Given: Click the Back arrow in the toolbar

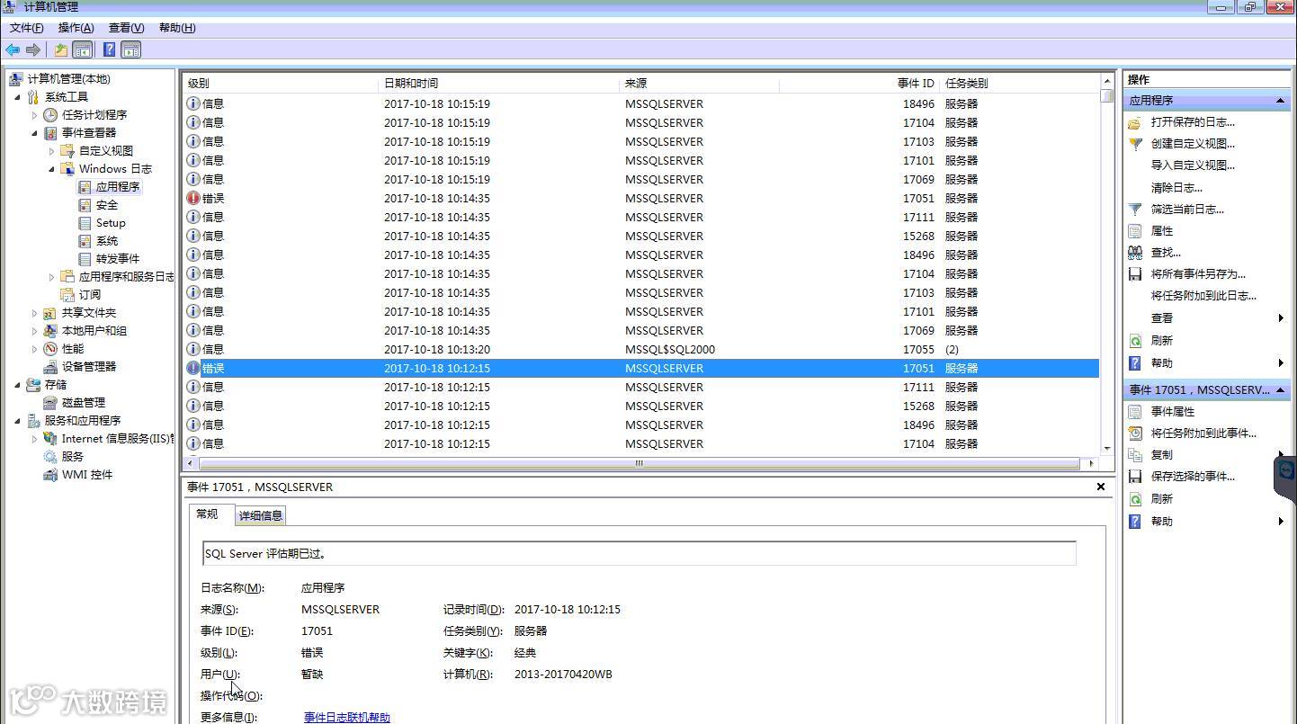Looking at the screenshot, I should (13, 50).
